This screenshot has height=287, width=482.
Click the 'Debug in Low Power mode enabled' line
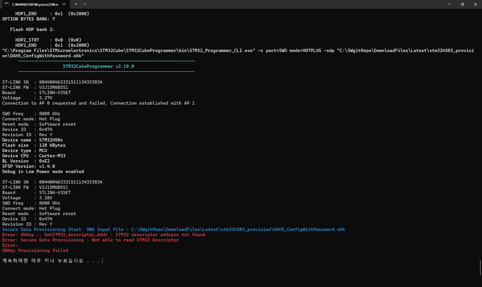pyautogui.click(x=43, y=171)
